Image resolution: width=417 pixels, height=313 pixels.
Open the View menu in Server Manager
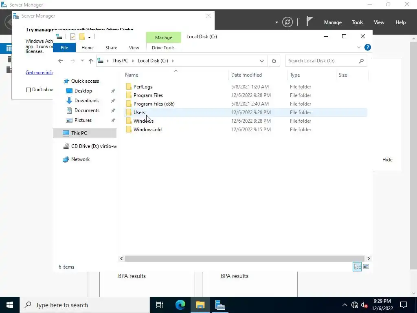[379, 22]
